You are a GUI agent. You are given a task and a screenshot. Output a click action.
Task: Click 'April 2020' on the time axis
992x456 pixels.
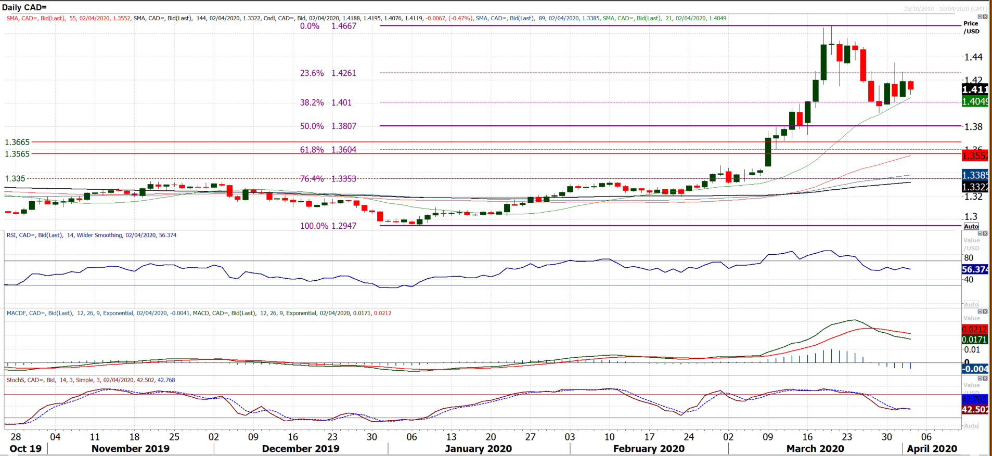point(932,448)
